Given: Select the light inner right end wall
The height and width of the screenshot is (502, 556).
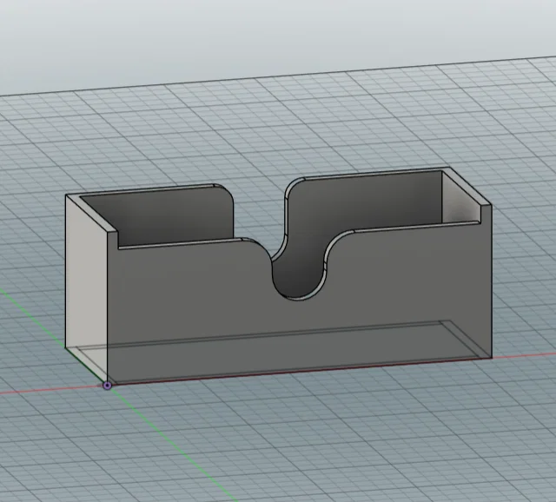Looking at the screenshot, I should (460, 197).
